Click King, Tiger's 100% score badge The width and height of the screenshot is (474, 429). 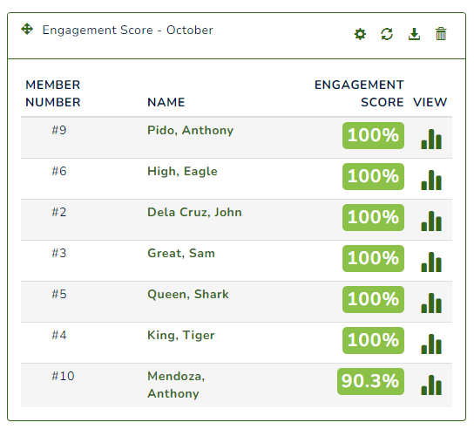(373, 340)
